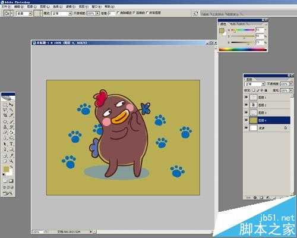Select the Brush tool
The width and height of the screenshot is (297, 238).
point(11,121)
